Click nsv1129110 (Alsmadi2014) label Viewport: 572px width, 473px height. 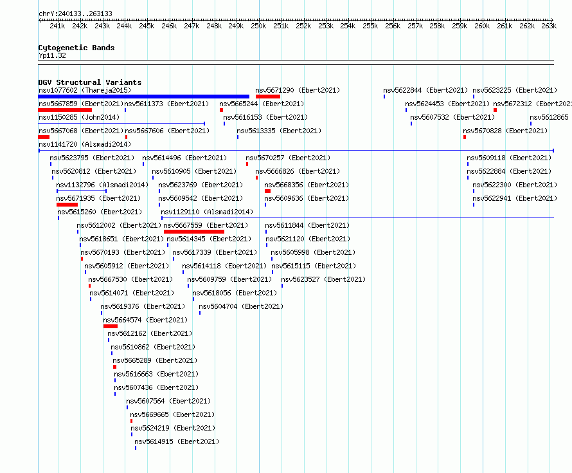point(207,212)
